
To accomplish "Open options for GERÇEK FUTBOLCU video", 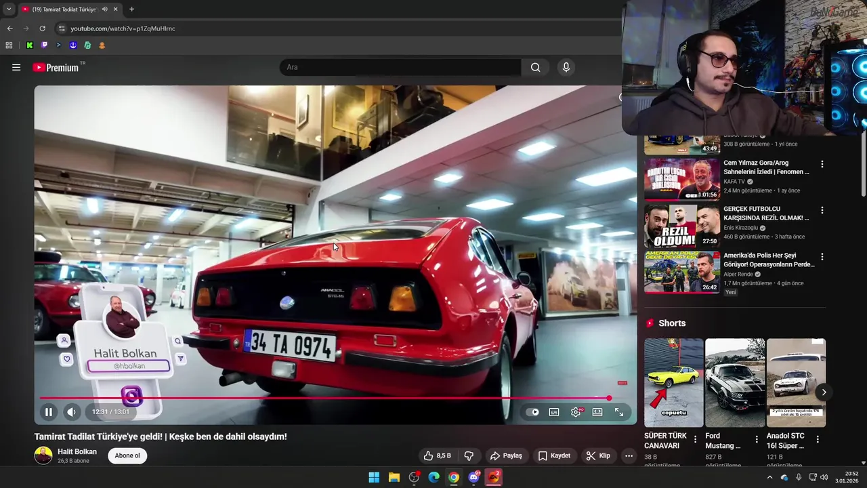I will click(822, 210).
